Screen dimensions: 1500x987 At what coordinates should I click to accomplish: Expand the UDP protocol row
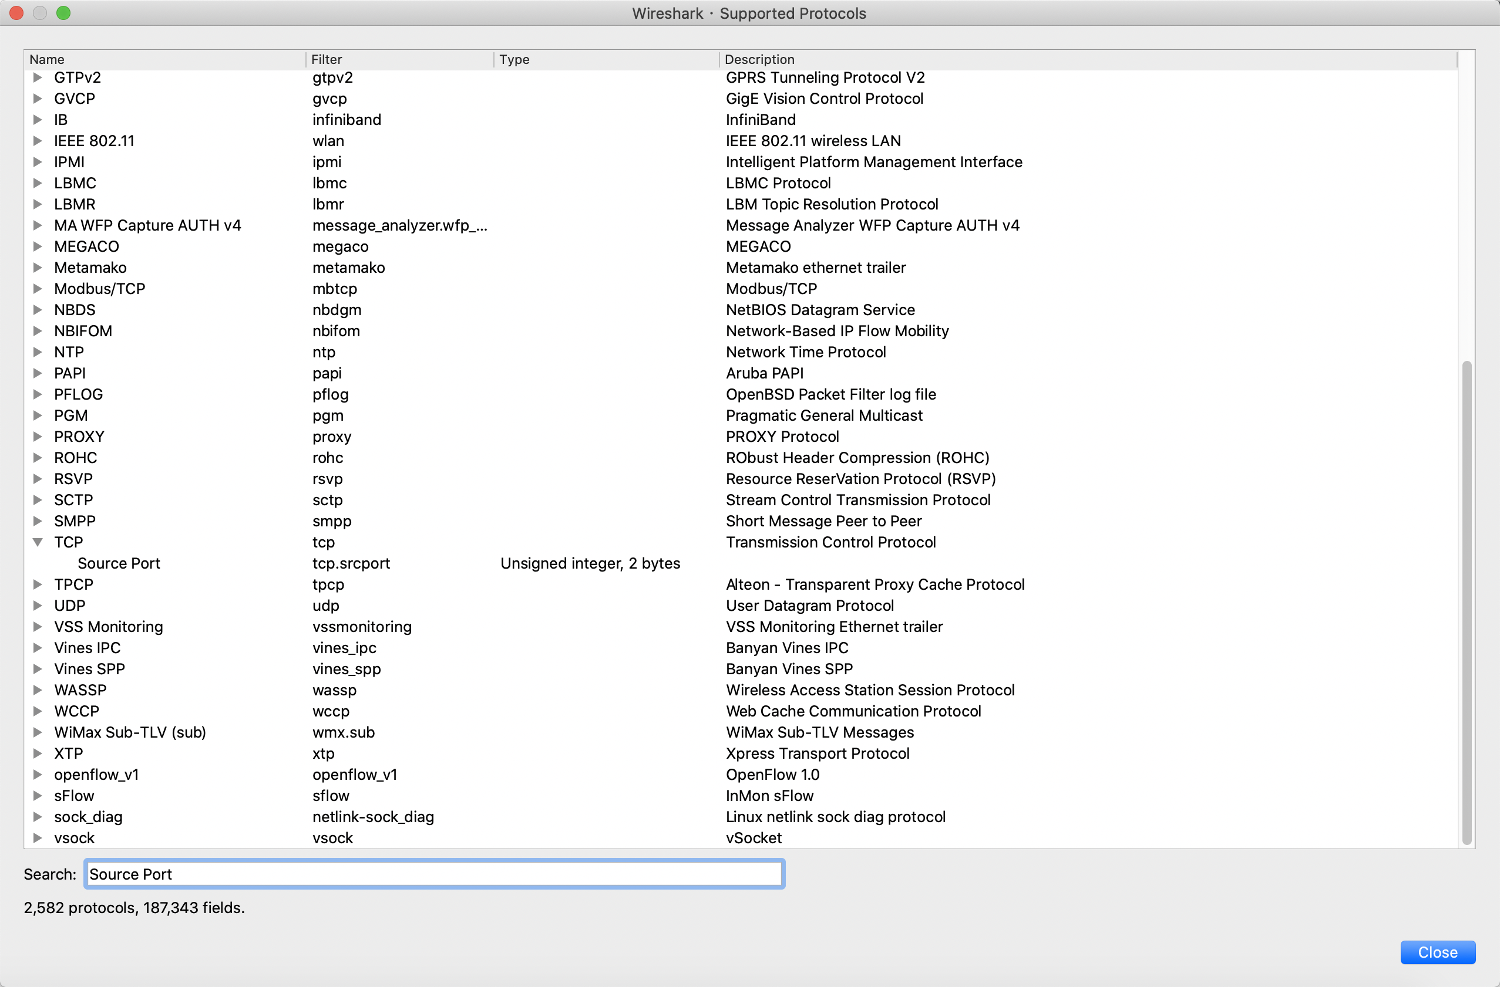click(x=38, y=606)
